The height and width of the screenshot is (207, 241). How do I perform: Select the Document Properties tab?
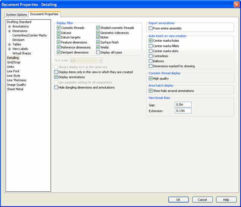(x=44, y=14)
